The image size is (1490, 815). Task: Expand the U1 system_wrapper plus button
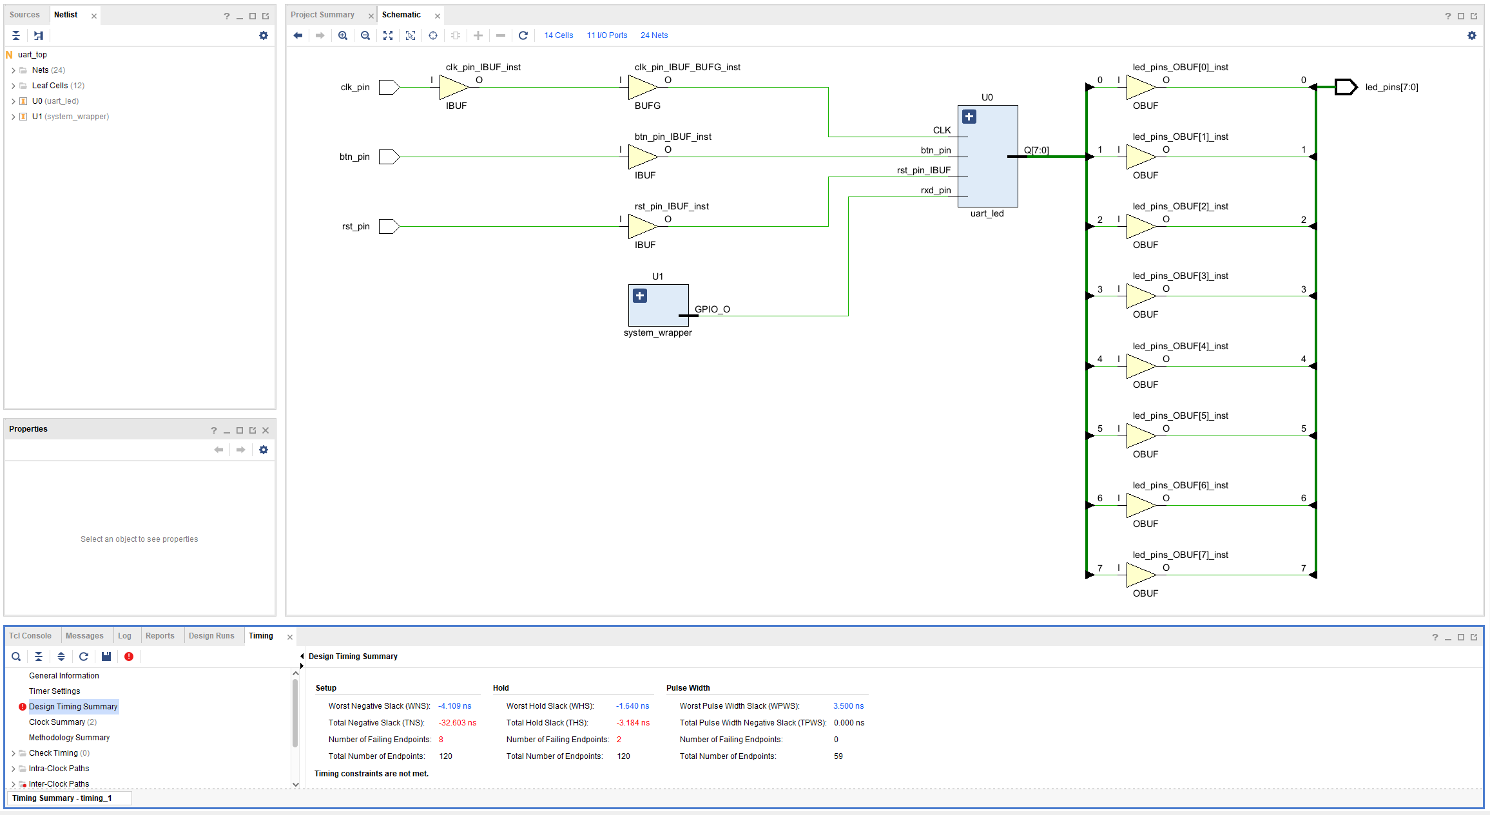[x=640, y=296]
